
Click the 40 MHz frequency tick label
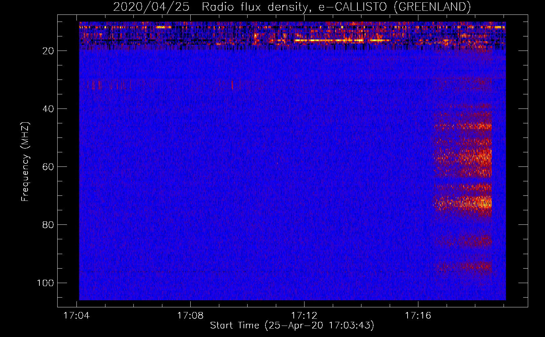click(48, 109)
